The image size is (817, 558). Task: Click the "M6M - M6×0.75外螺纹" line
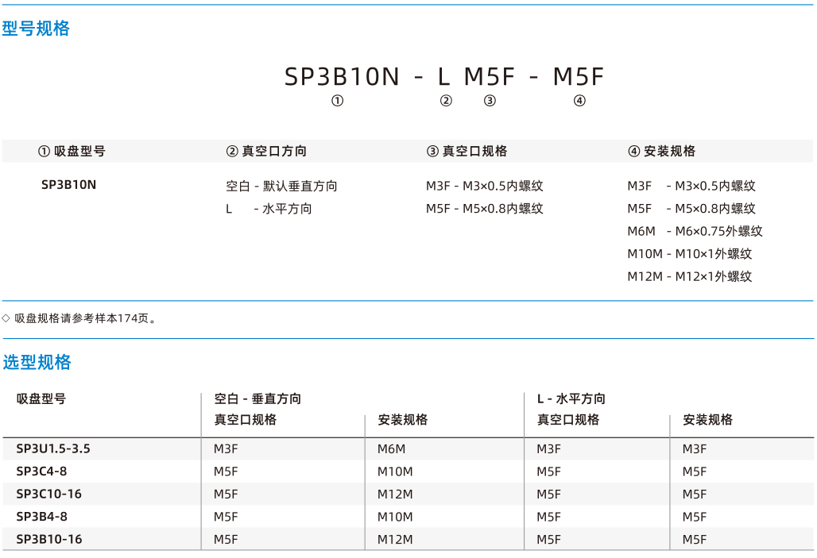(695, 231)
